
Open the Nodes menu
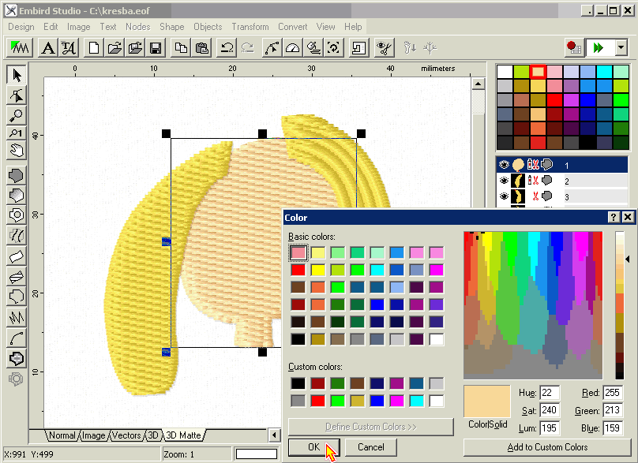pos(138,27)
